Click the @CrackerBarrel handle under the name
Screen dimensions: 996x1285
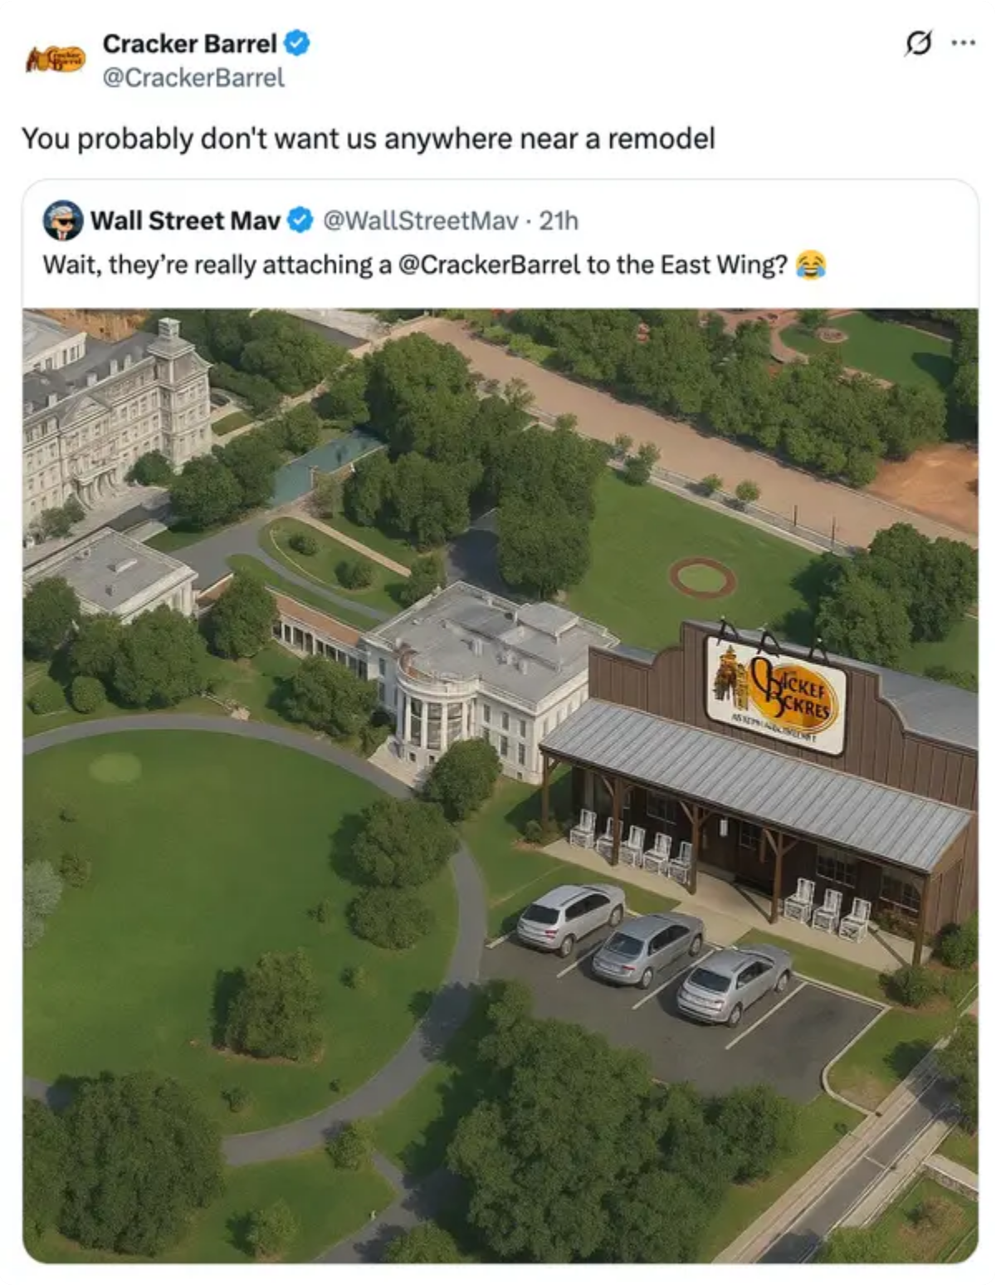(193, 77)
